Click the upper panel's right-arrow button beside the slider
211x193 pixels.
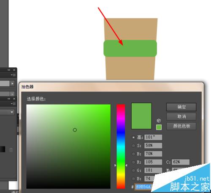click(12, 83)
